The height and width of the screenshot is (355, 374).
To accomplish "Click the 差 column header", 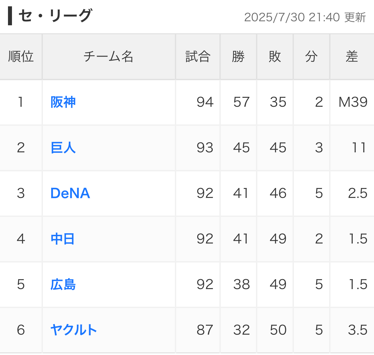I will 352,57.
